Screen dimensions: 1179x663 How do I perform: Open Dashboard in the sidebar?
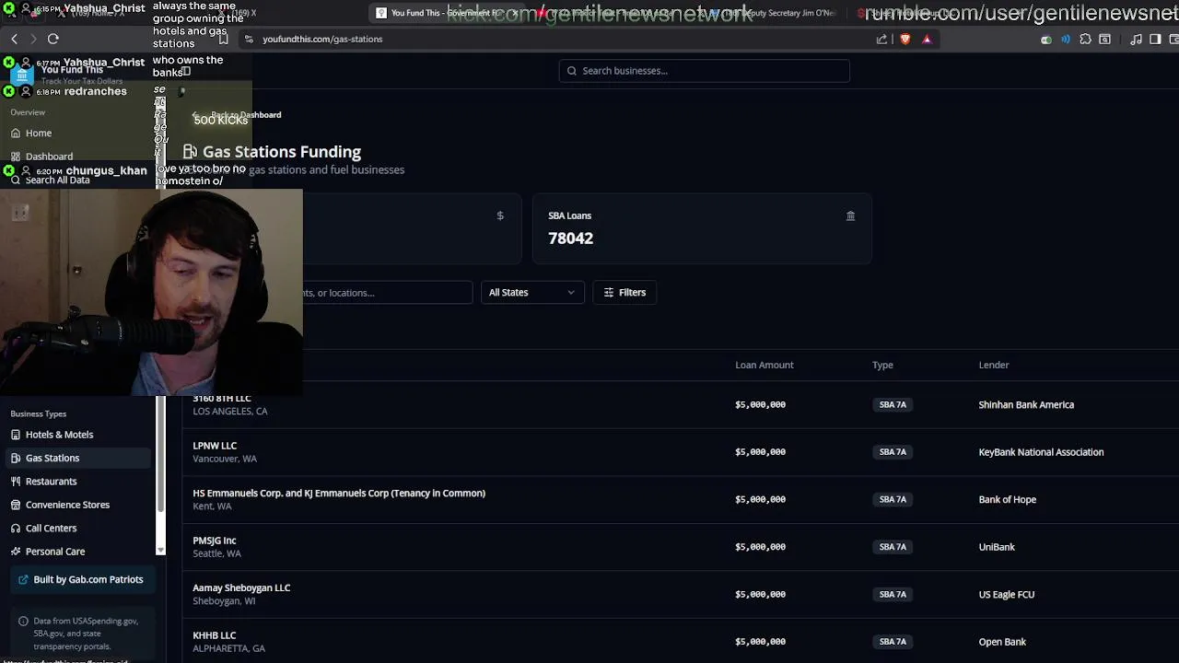click(49, 157)
